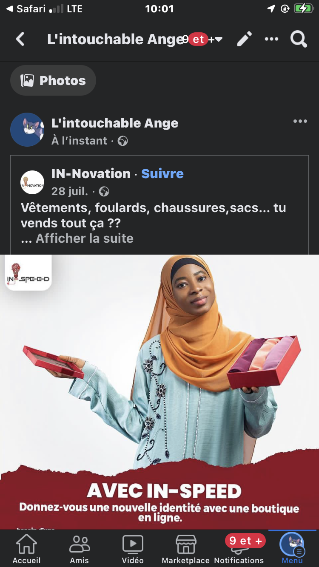319x567 pixels.
Task: Expand the profile switcher dropdown arrow
Action: (219, 40)
